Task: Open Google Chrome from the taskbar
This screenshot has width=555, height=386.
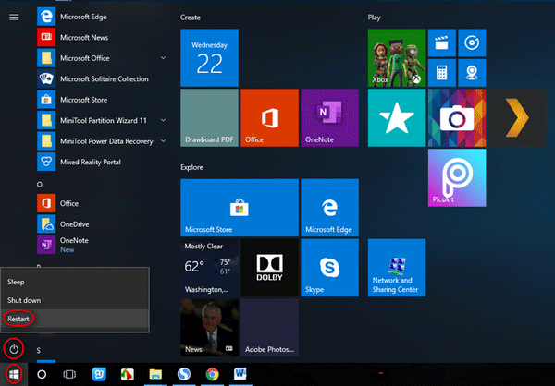Action: coord(213,374)
